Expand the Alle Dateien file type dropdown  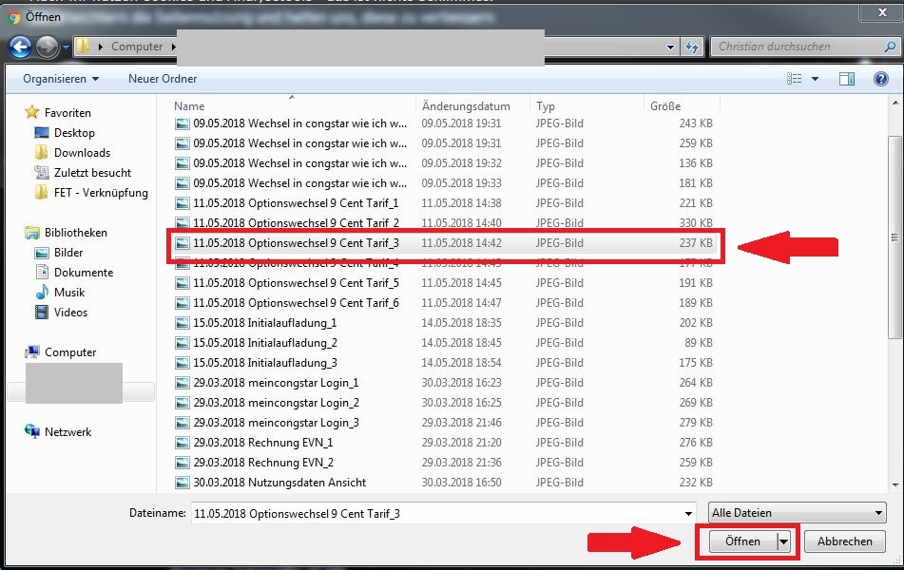click(x=797, y=513)
